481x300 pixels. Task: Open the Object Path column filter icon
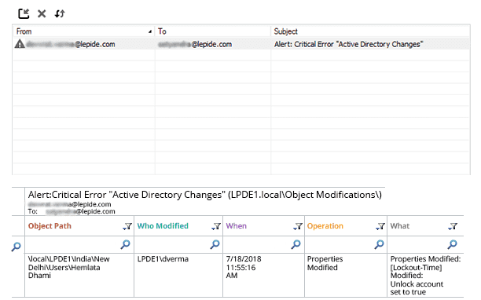click(x=127, y=226)
